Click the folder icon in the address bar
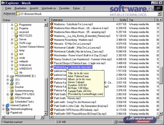 [18, 14]
